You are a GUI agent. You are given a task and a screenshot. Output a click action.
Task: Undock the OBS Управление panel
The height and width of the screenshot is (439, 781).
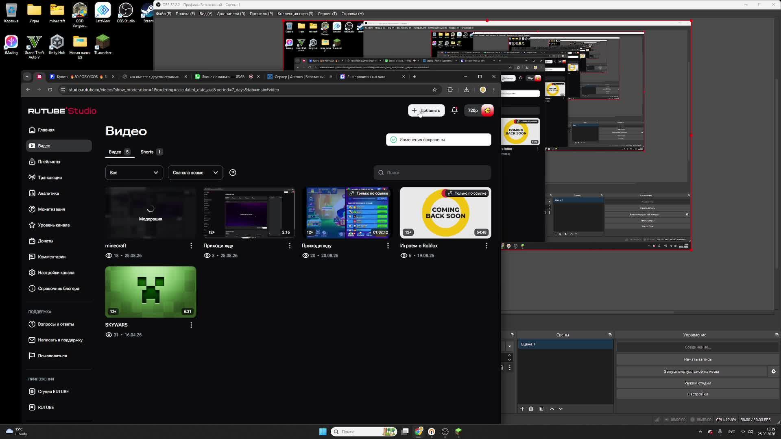pyautogui.click(x=777, y=335)
